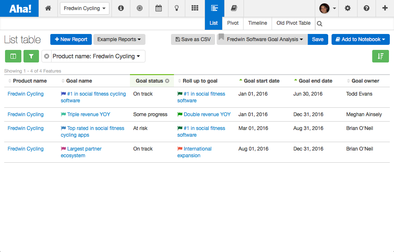This screenshot has height=252, width=394.
Task: Select the Some progress status cell
Action: click(x=150, y=114)
